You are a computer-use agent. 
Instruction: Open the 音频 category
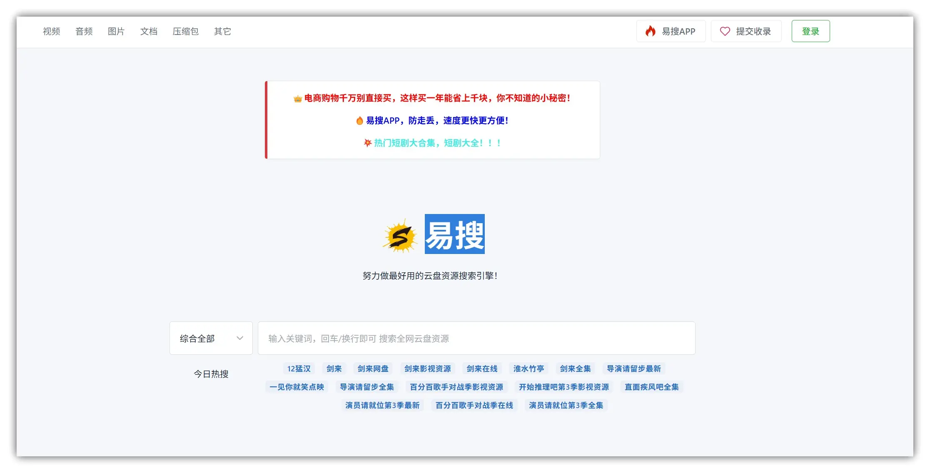pos(84,31)
